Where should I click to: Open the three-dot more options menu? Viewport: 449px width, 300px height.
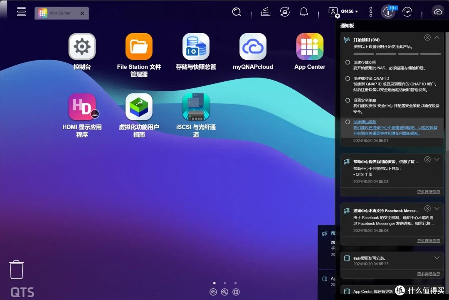click(371, 12)
